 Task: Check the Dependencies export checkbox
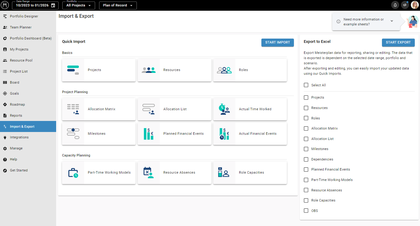(306, 159)
